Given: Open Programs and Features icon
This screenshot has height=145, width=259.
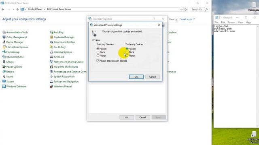Looking at the screenshot, I should 51,67.
